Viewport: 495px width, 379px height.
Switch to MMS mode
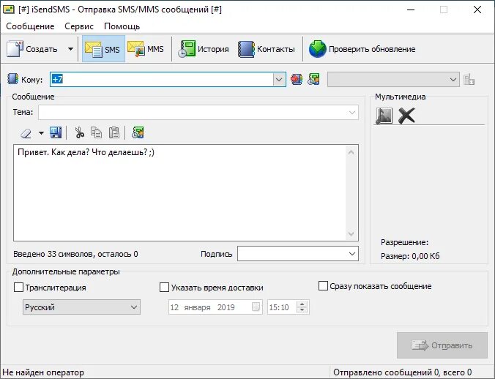pyautogui.click(x=146, y=49)
